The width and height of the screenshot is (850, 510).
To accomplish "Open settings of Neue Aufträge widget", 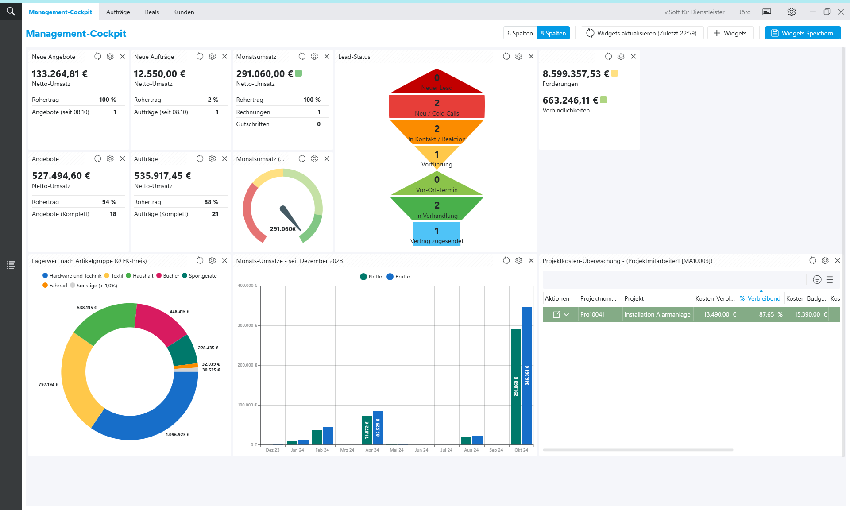I will point(212,56).
